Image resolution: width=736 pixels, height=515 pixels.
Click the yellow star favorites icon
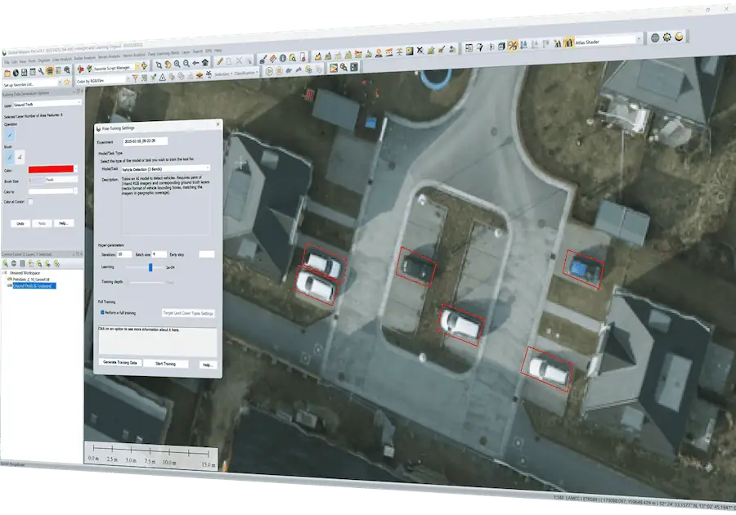tap(67, 82)
